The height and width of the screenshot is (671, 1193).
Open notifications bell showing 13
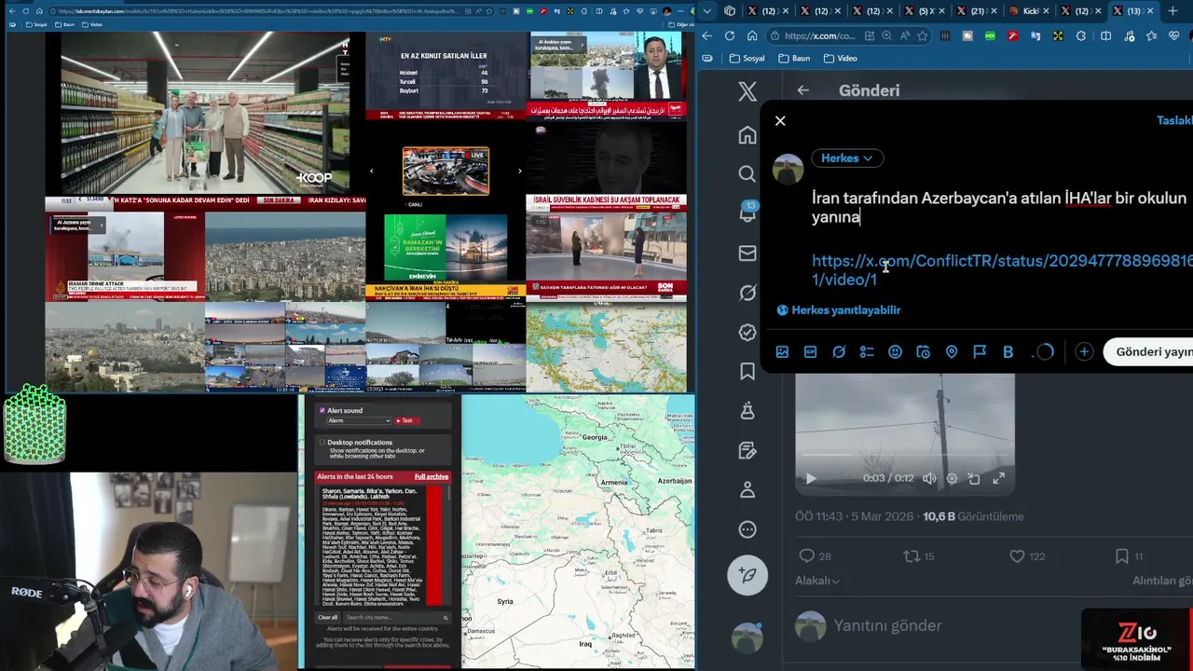click(748, 212)
